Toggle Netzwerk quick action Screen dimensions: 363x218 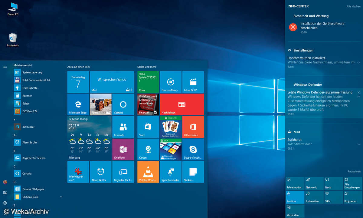point(314,183)
